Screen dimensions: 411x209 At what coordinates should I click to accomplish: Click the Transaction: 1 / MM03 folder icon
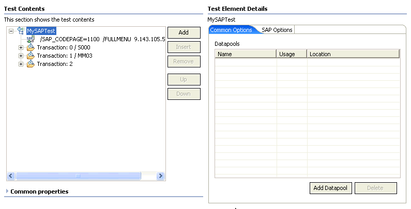point(31,56)
